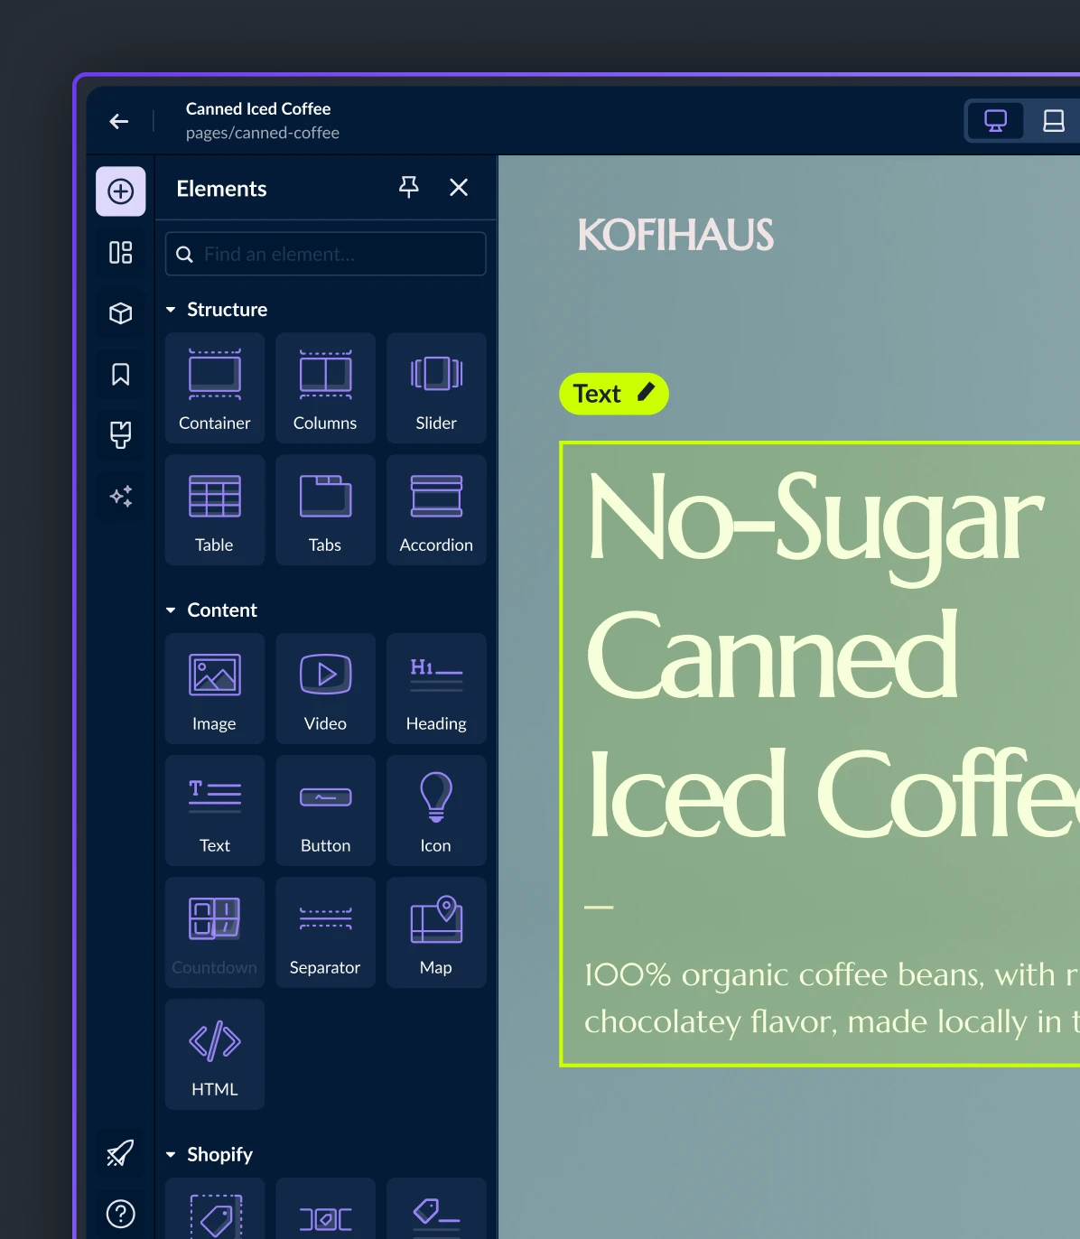Select the Icon element
Image resolution: width=1080 pixels, height=1239 pixels.
(x=436, y=811)
